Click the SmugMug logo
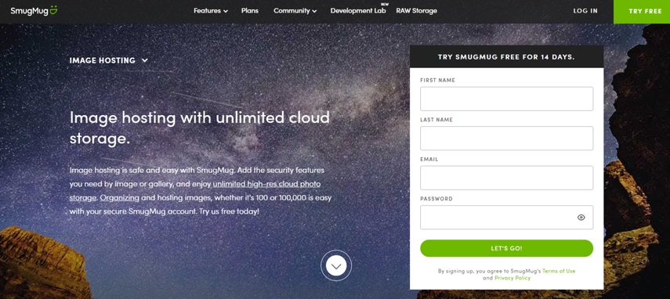This screenshot has height=299, width=670. click(34, 11)
